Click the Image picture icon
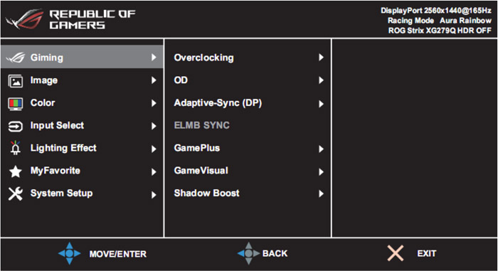Screen dimensions: 498x271 pyautogui.click(x=15, y=81)
